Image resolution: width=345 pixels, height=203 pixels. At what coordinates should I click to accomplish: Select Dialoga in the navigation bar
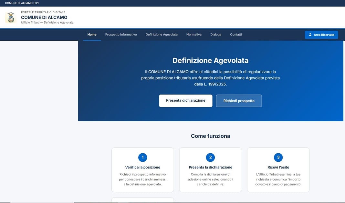click(216, 35)
